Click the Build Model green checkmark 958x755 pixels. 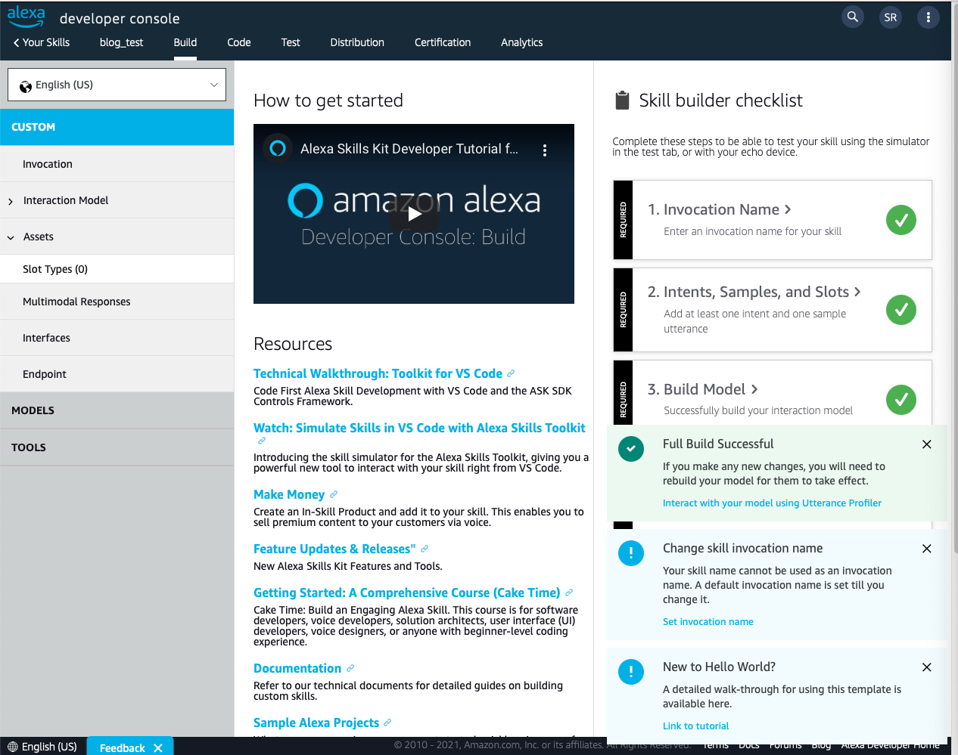coord(901,400)
